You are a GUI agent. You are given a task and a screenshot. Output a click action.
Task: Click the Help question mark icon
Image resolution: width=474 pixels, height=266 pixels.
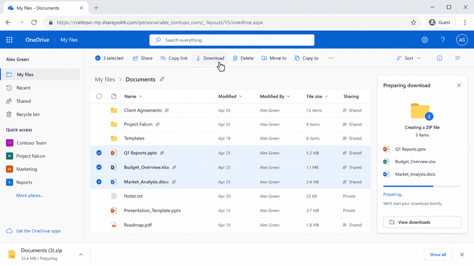click(x=443, y=40)
